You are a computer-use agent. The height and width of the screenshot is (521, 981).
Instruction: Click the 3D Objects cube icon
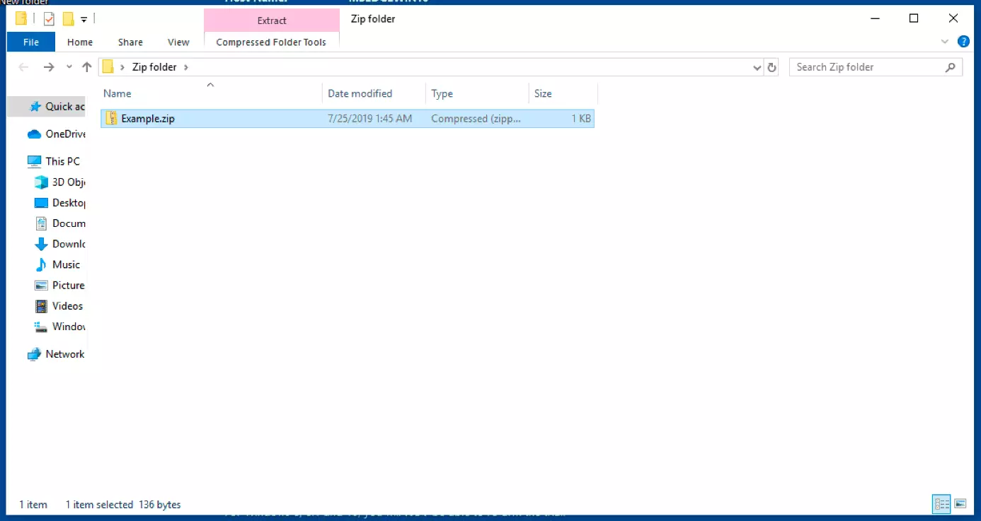(x=41, y=182)
